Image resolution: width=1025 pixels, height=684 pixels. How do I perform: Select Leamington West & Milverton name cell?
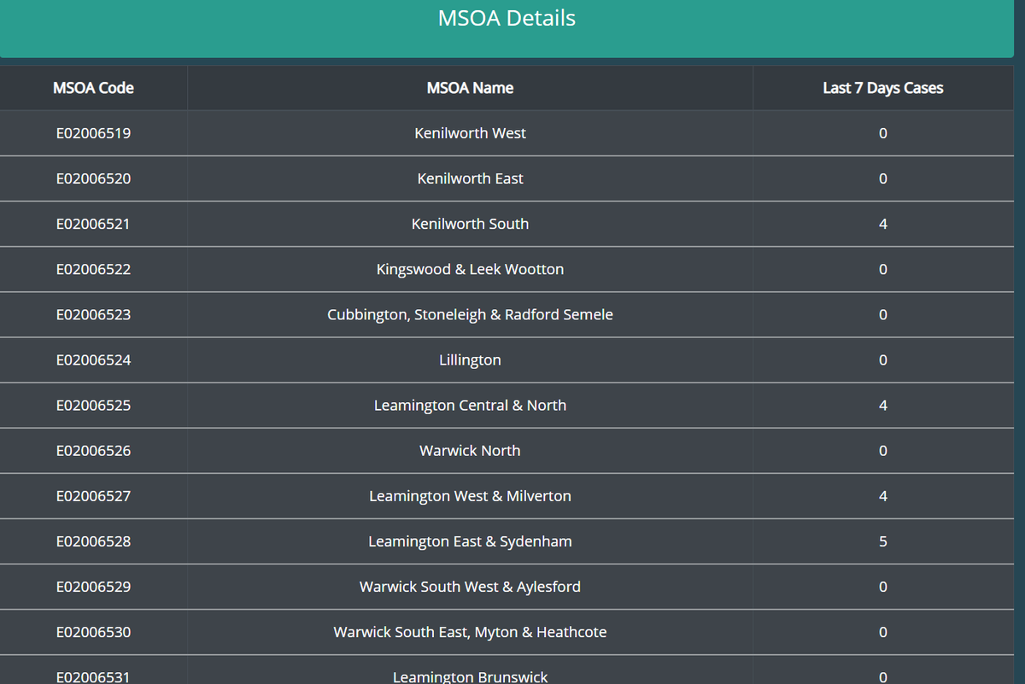coord(470,495)
